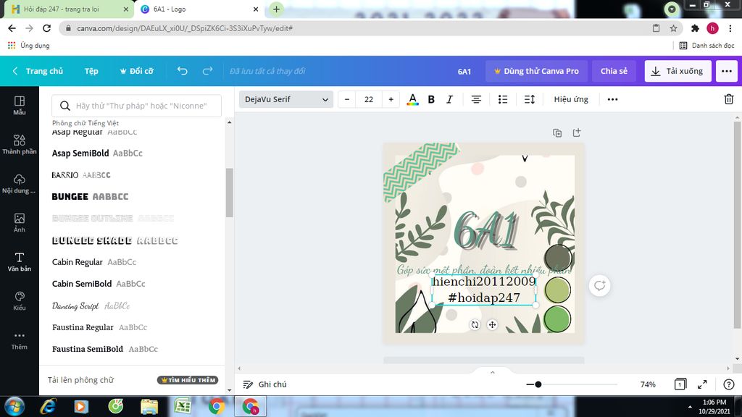Open the Thành phần elements panel

tap(20, 144)
